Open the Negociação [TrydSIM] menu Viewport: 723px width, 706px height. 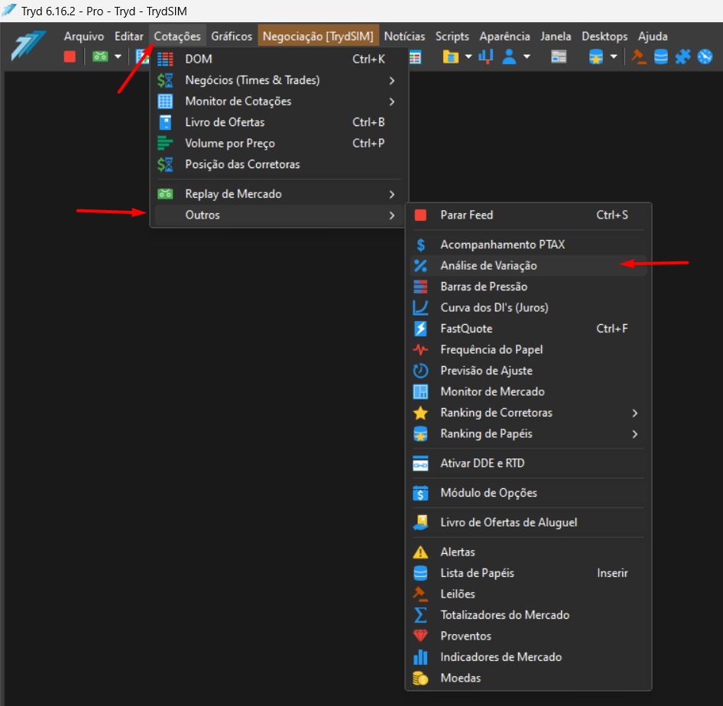[318, 37]
